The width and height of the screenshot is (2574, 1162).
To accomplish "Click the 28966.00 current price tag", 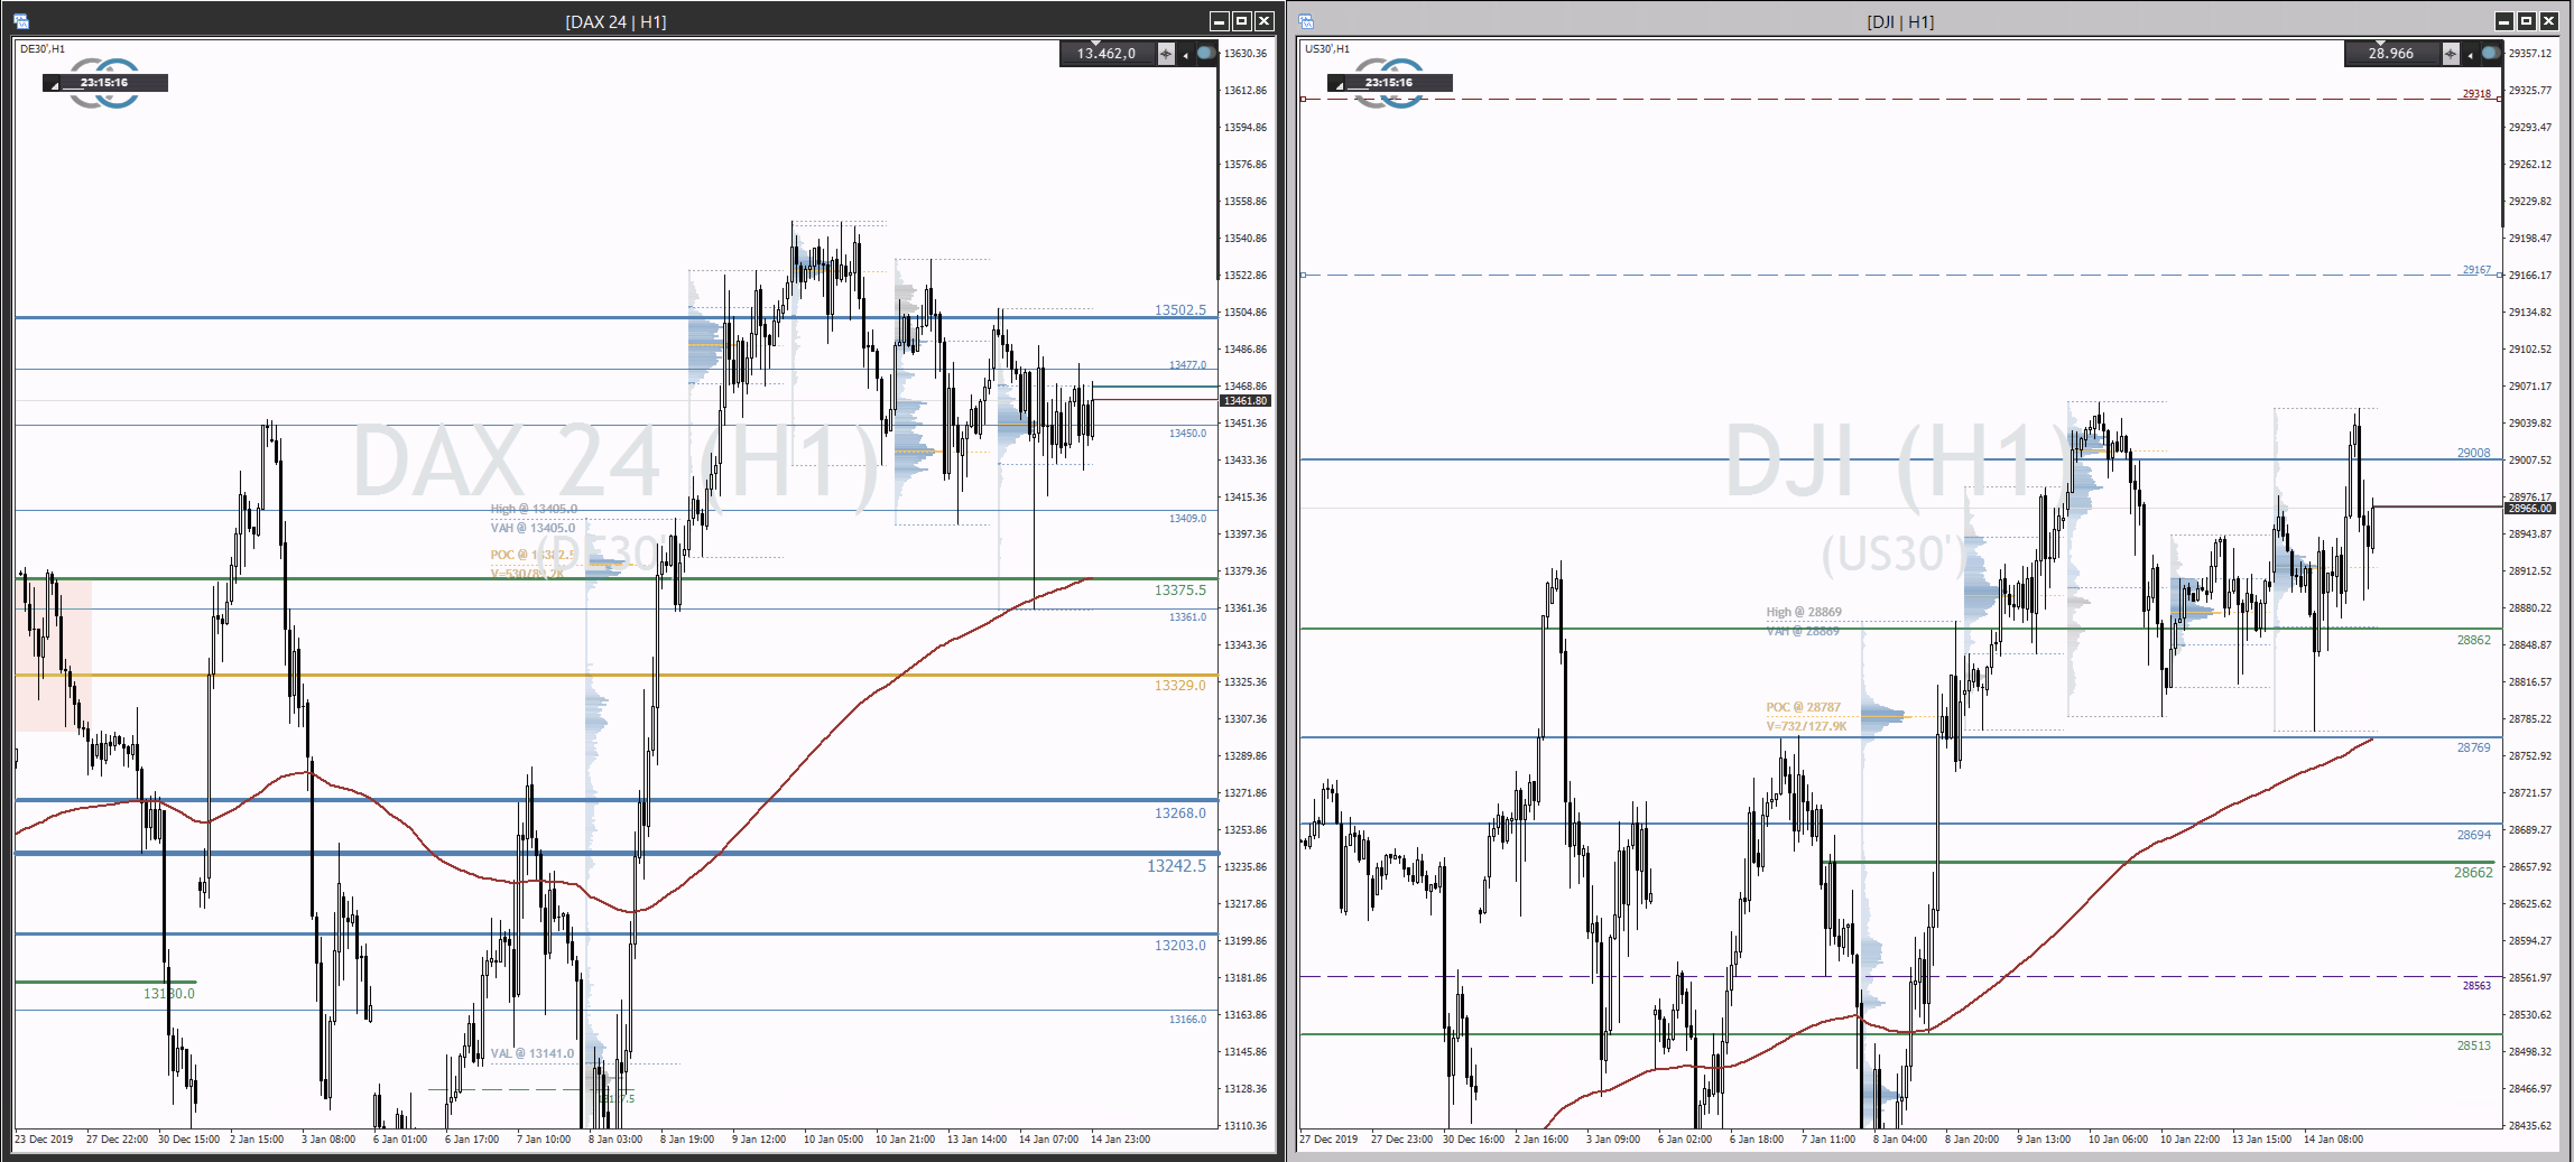I will pos(2529,508).
